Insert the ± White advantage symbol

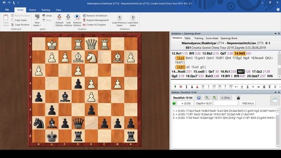click(242, 87)
